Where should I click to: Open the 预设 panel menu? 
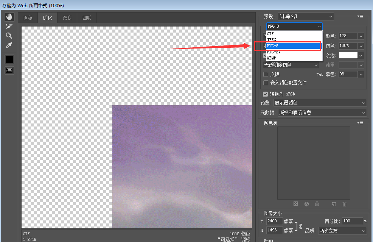pyautogui.click(x=360, y=16)
